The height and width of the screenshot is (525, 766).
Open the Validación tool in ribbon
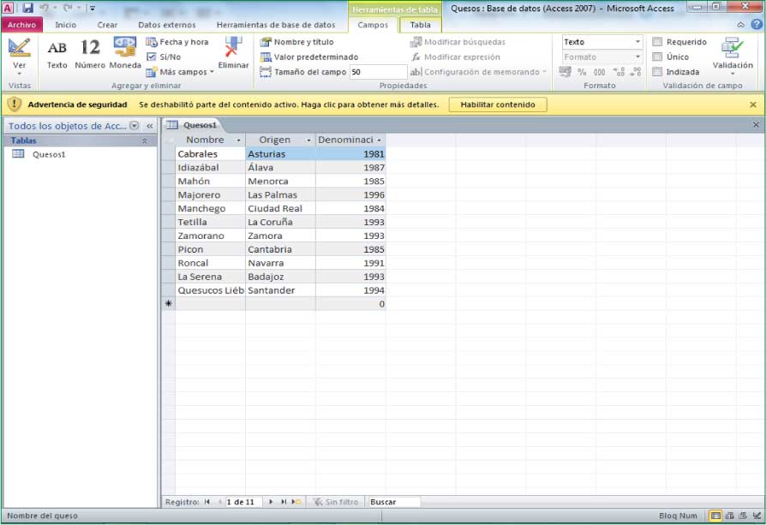pos(733,53)
